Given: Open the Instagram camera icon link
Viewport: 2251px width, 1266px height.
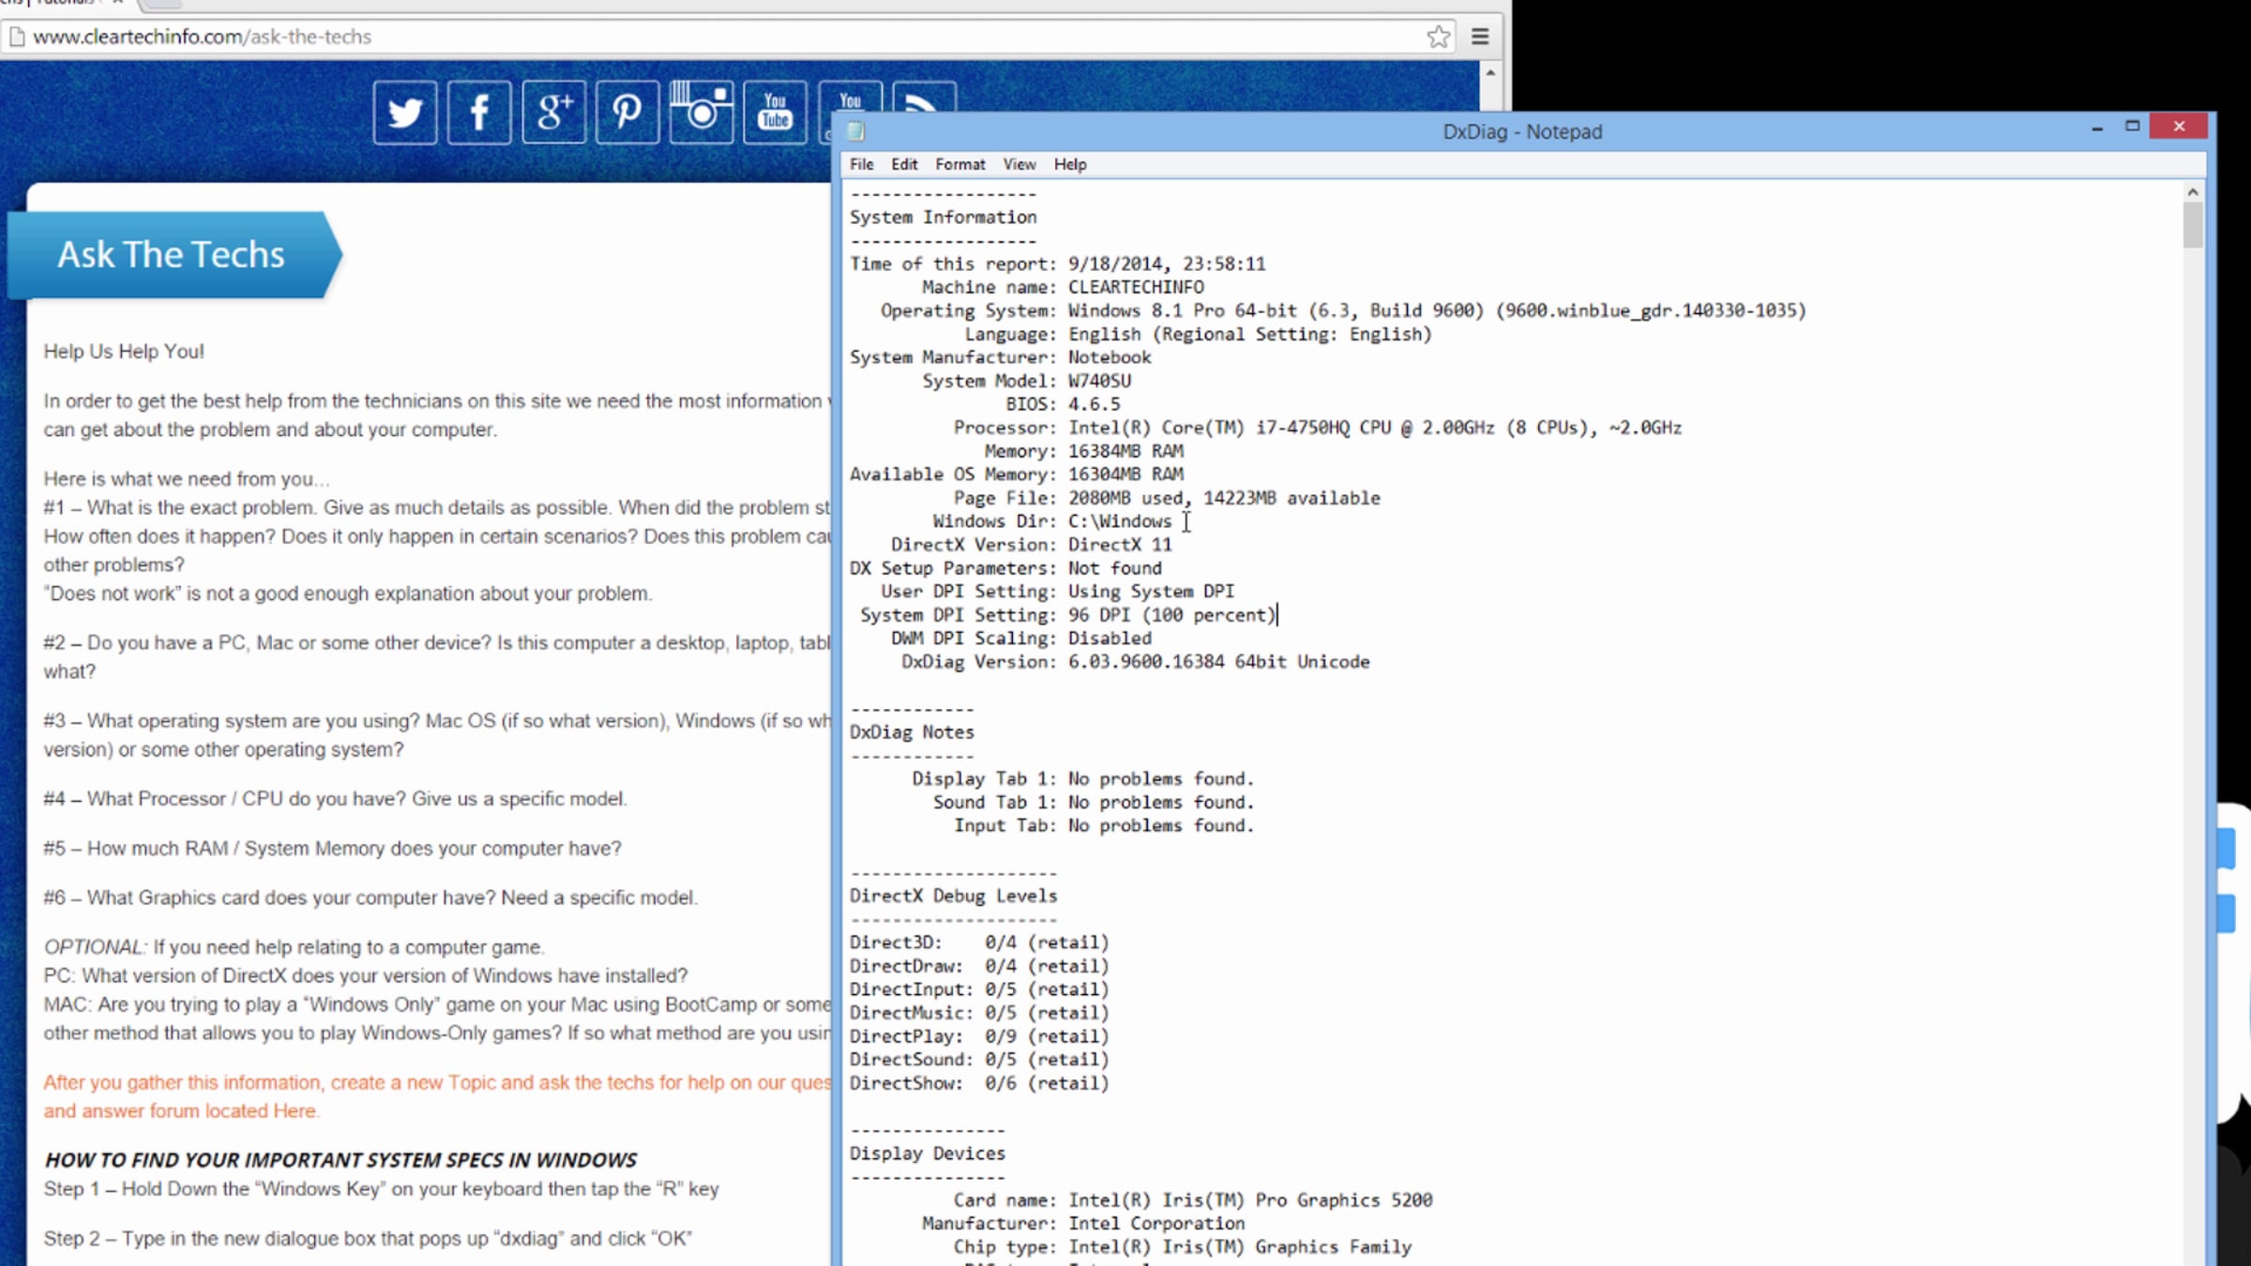Looking at the screenshot, I should 701,113.
